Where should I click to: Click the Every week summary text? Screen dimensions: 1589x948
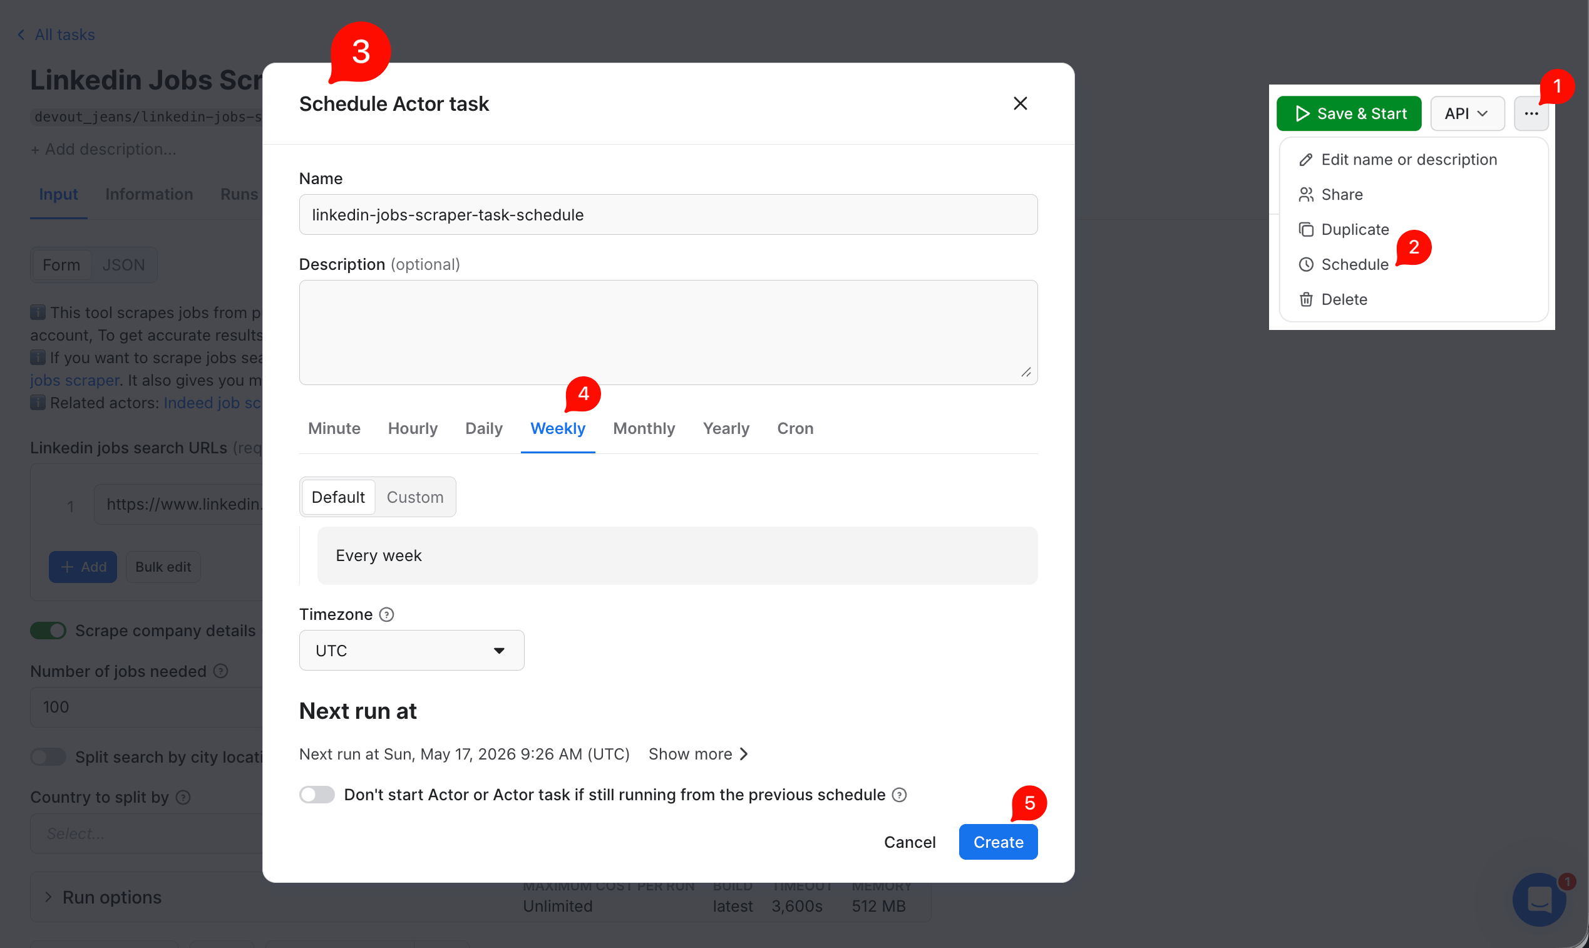379,555
